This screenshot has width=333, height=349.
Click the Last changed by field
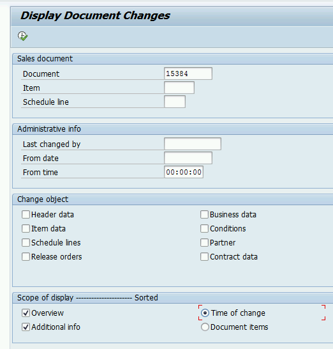[193, 144]
